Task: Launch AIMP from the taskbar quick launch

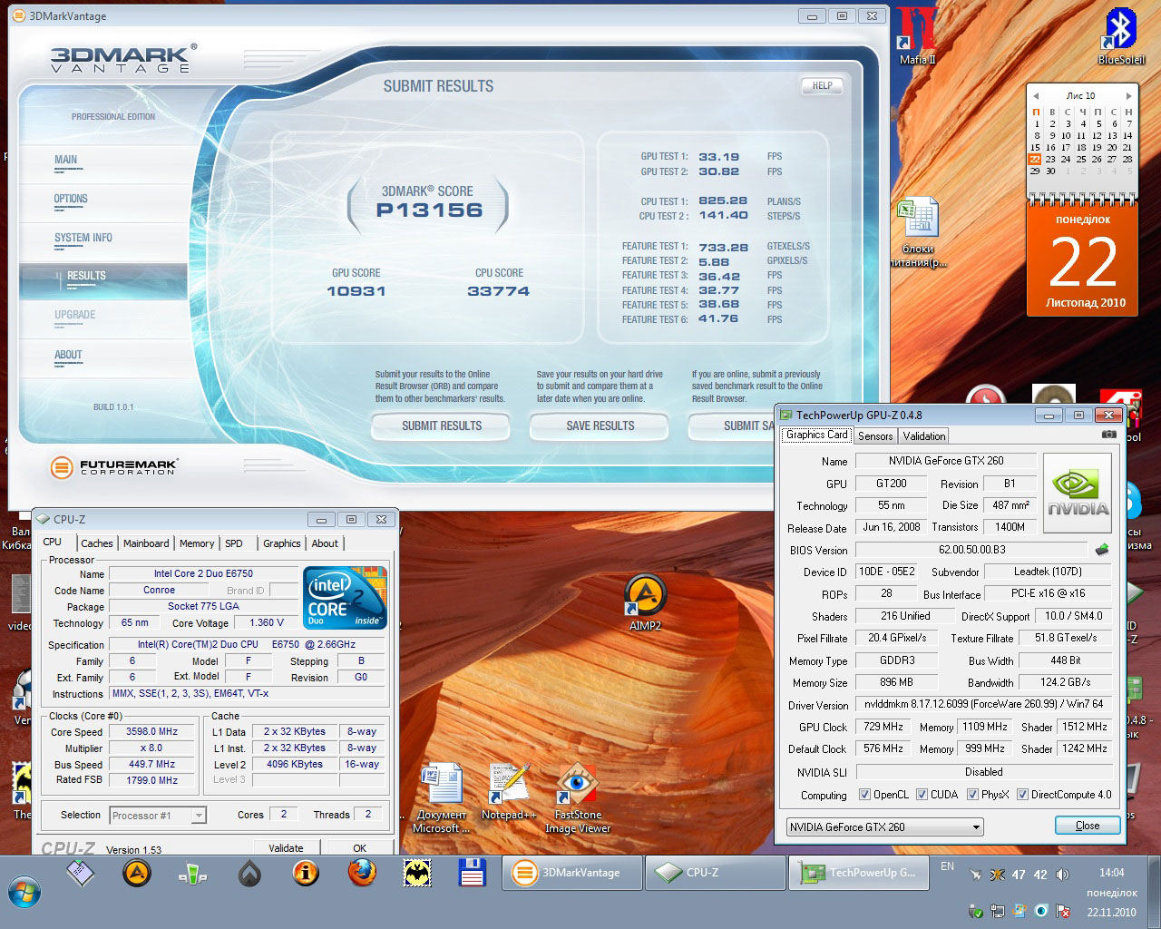Action: click(136, 874)
